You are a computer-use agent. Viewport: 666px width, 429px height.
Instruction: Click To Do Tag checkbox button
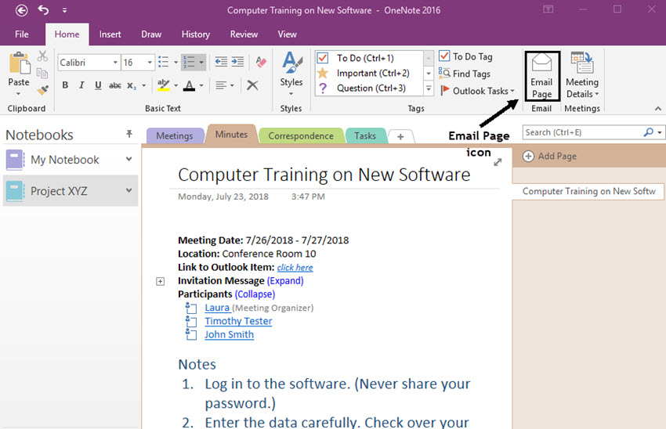(x=466, y=56)
